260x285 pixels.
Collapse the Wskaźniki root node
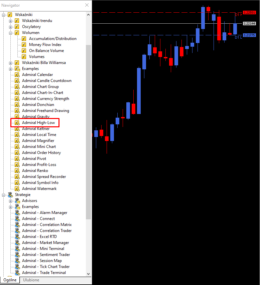click(3, 15)
